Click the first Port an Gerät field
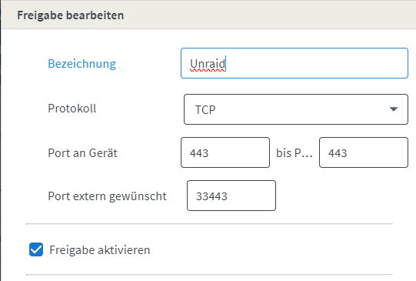This screenshot has height=281, width=416. pos(225,152)
